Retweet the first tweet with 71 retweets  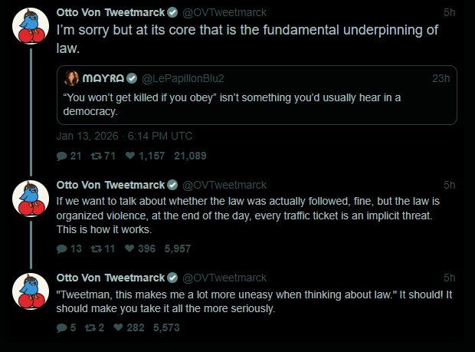(96, 156)
